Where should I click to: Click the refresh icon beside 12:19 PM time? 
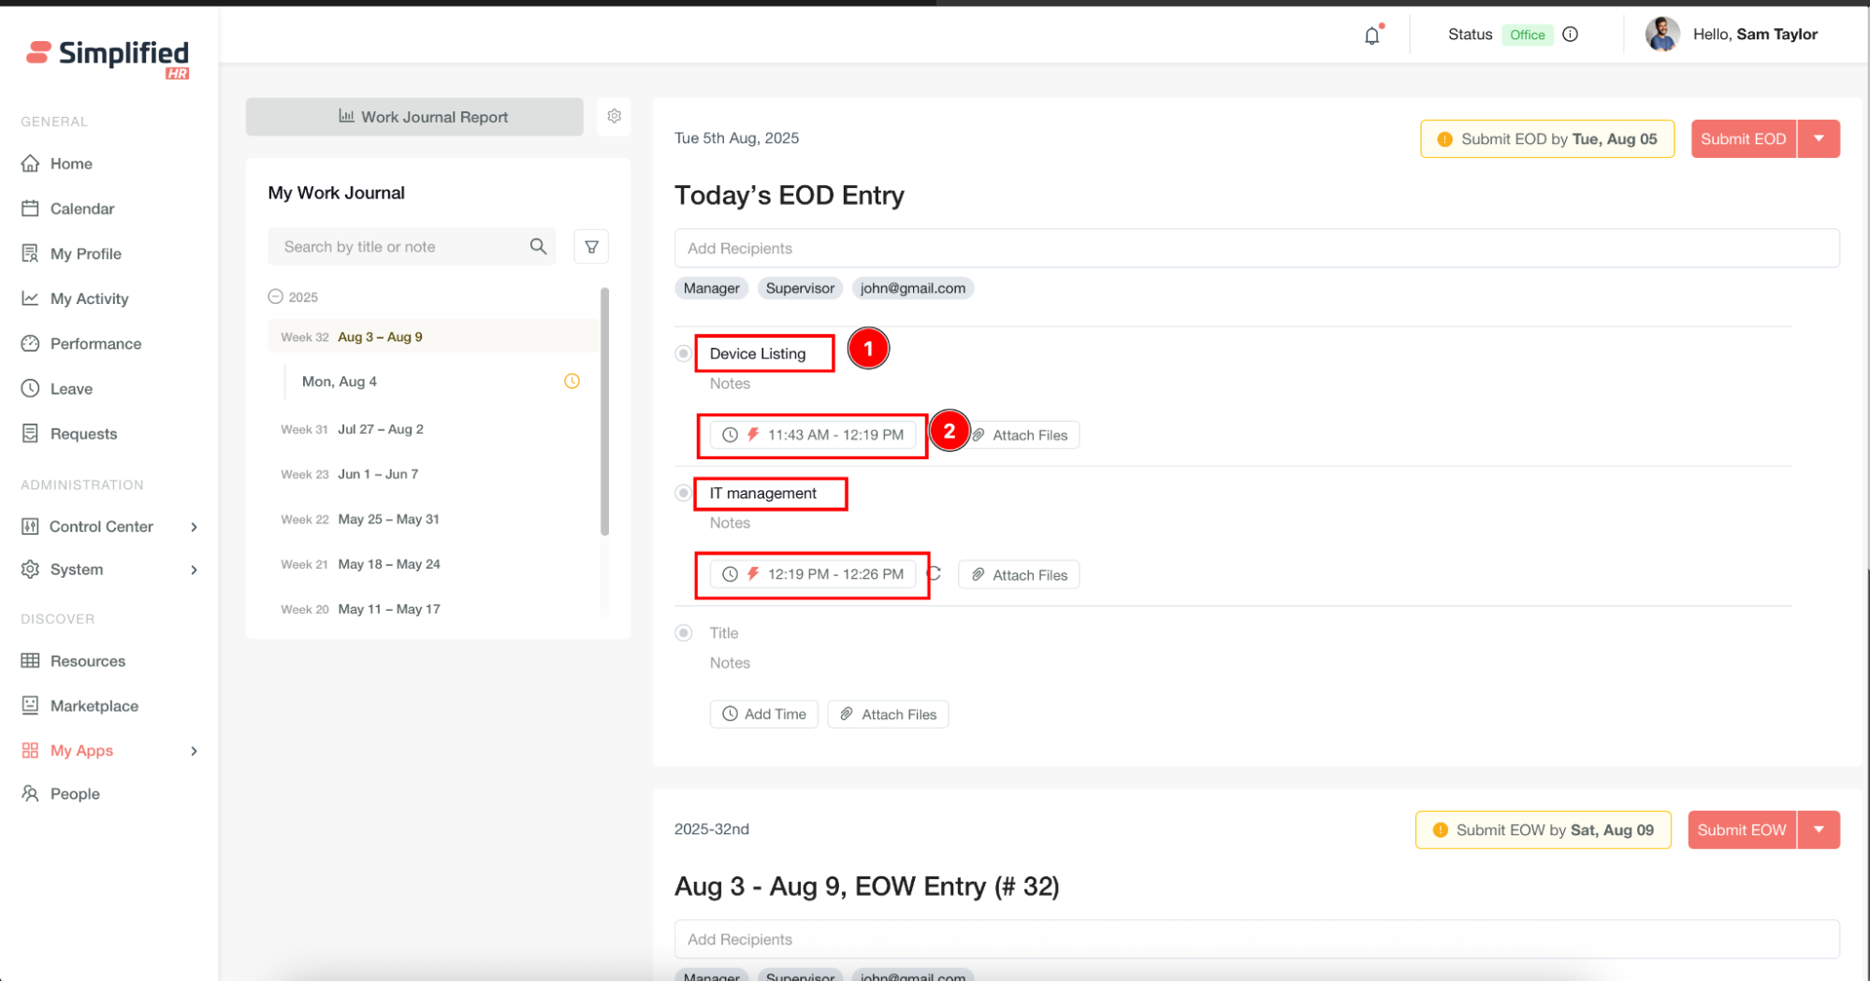(935, 573)
